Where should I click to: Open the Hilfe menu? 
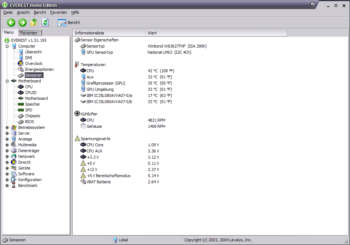pyautogui.click(x=75, y=12)
